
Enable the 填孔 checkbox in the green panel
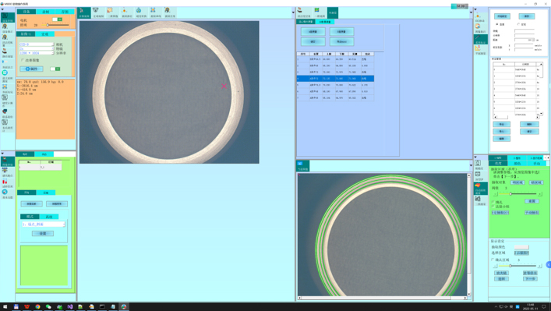tap(493, 202)
